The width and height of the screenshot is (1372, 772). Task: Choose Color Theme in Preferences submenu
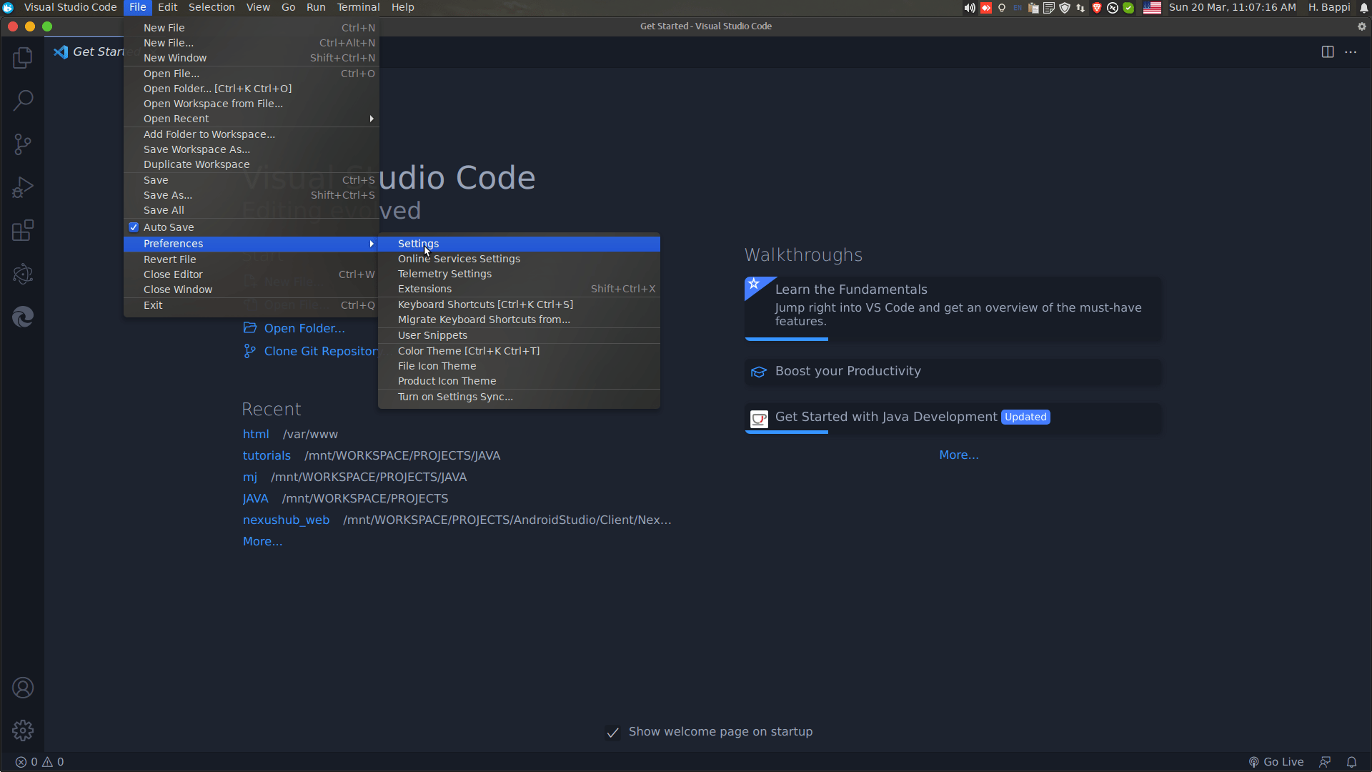pyautogui.click(x=468, y=351)
